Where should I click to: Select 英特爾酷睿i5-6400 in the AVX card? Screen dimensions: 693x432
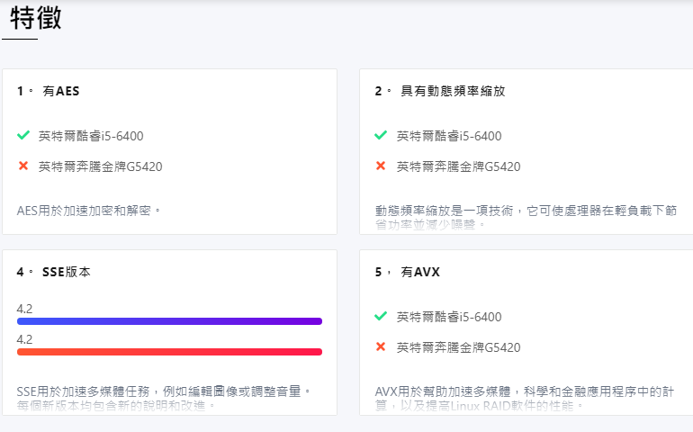449,317
